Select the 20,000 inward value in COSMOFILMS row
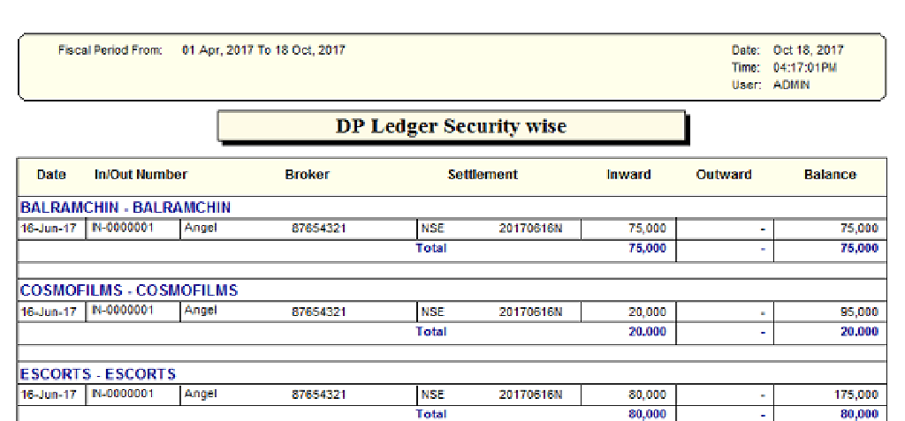The image size is (905, 421). (647, 312)
